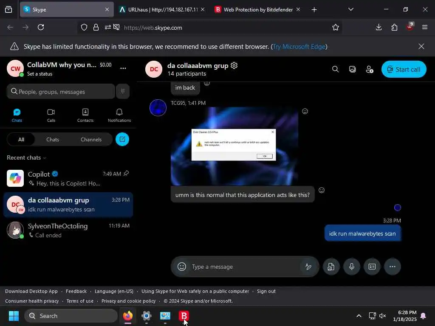Open group settings gear next to group name
The width and height of the screenshot is (435, 326).
234,65
